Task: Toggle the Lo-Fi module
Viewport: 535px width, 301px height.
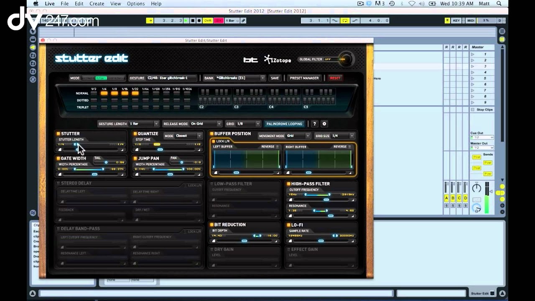Action: 288,225
